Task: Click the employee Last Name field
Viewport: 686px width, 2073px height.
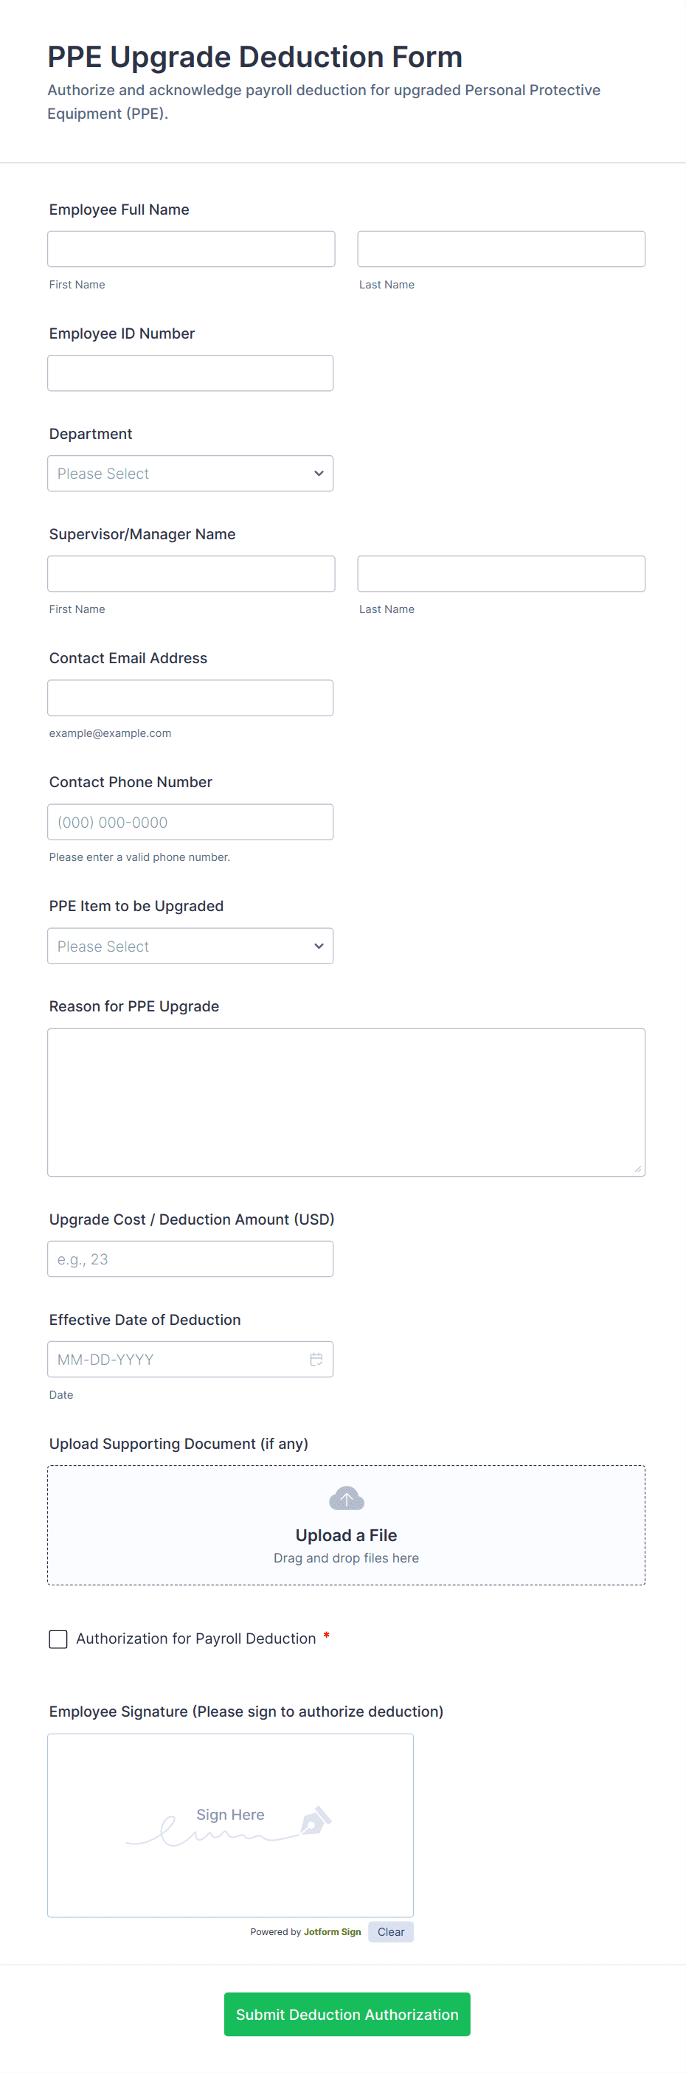Action: tap(500, 248)
